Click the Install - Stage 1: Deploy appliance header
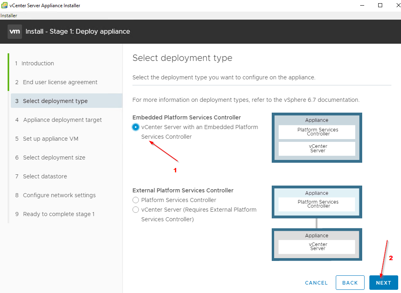This screenshot has width=401, height=293. (x=78, y=32)
